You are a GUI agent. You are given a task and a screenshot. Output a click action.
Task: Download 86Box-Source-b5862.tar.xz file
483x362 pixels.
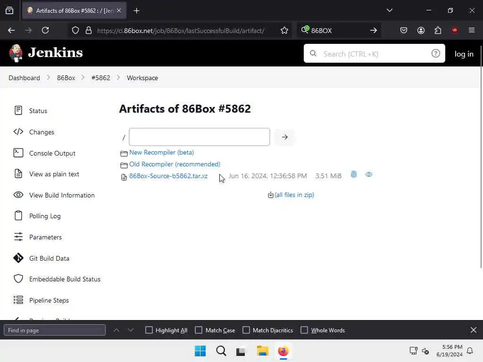click(x=168, y=176)
